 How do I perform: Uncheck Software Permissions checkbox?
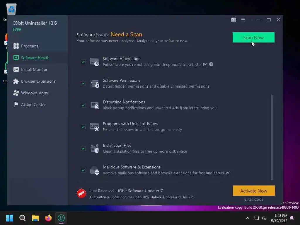83,83
